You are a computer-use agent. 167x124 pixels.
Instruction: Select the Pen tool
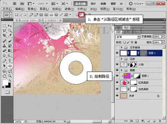[4, 61]
